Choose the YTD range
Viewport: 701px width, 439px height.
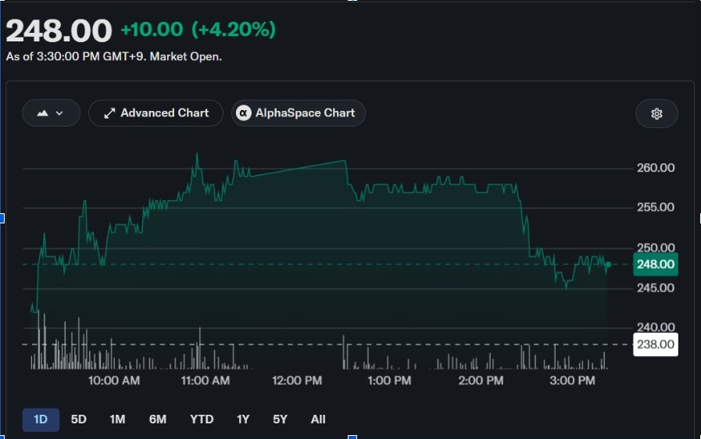coord(202,419)
